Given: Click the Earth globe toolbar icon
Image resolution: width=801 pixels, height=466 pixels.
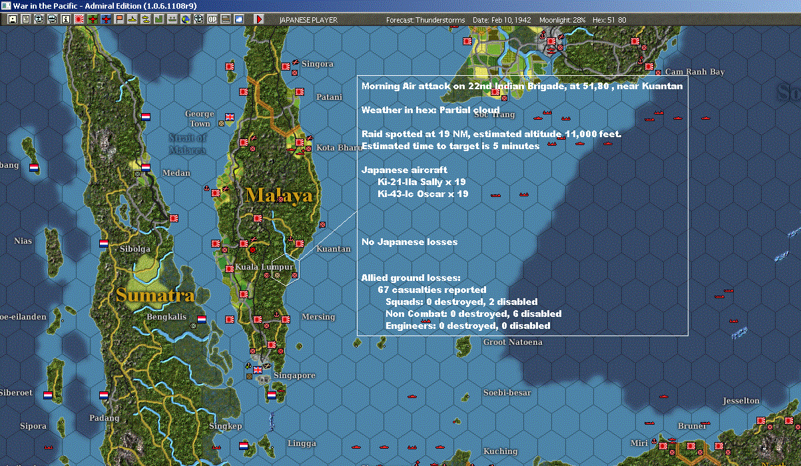Looking at the screenshot, I should [x=186, y=19].
